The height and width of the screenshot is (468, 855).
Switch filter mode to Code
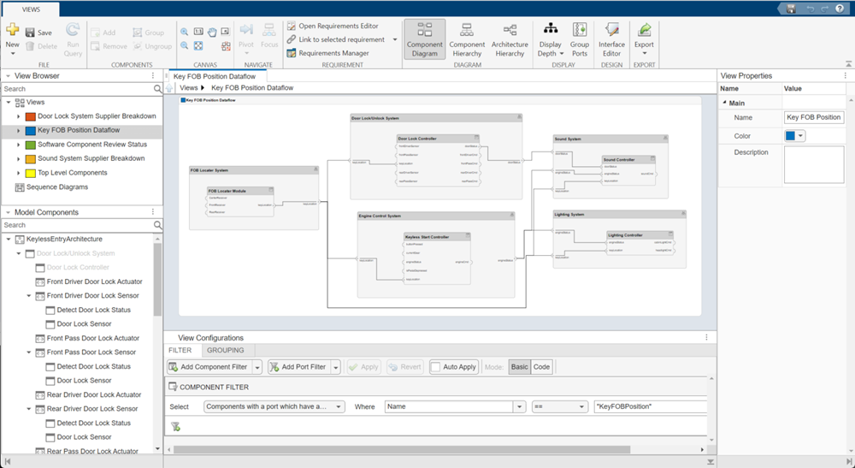pos(541,367)
